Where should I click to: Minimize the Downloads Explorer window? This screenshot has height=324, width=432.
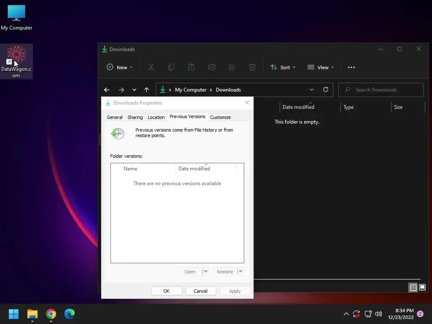point(381,49)
